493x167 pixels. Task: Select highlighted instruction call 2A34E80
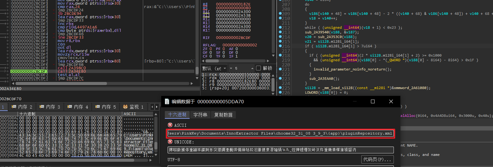point(72,71)
